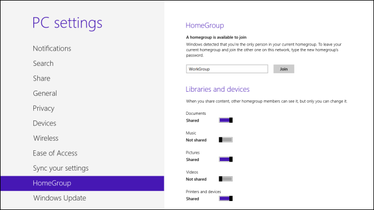Enable the Music sharing switch

point(225,140)
